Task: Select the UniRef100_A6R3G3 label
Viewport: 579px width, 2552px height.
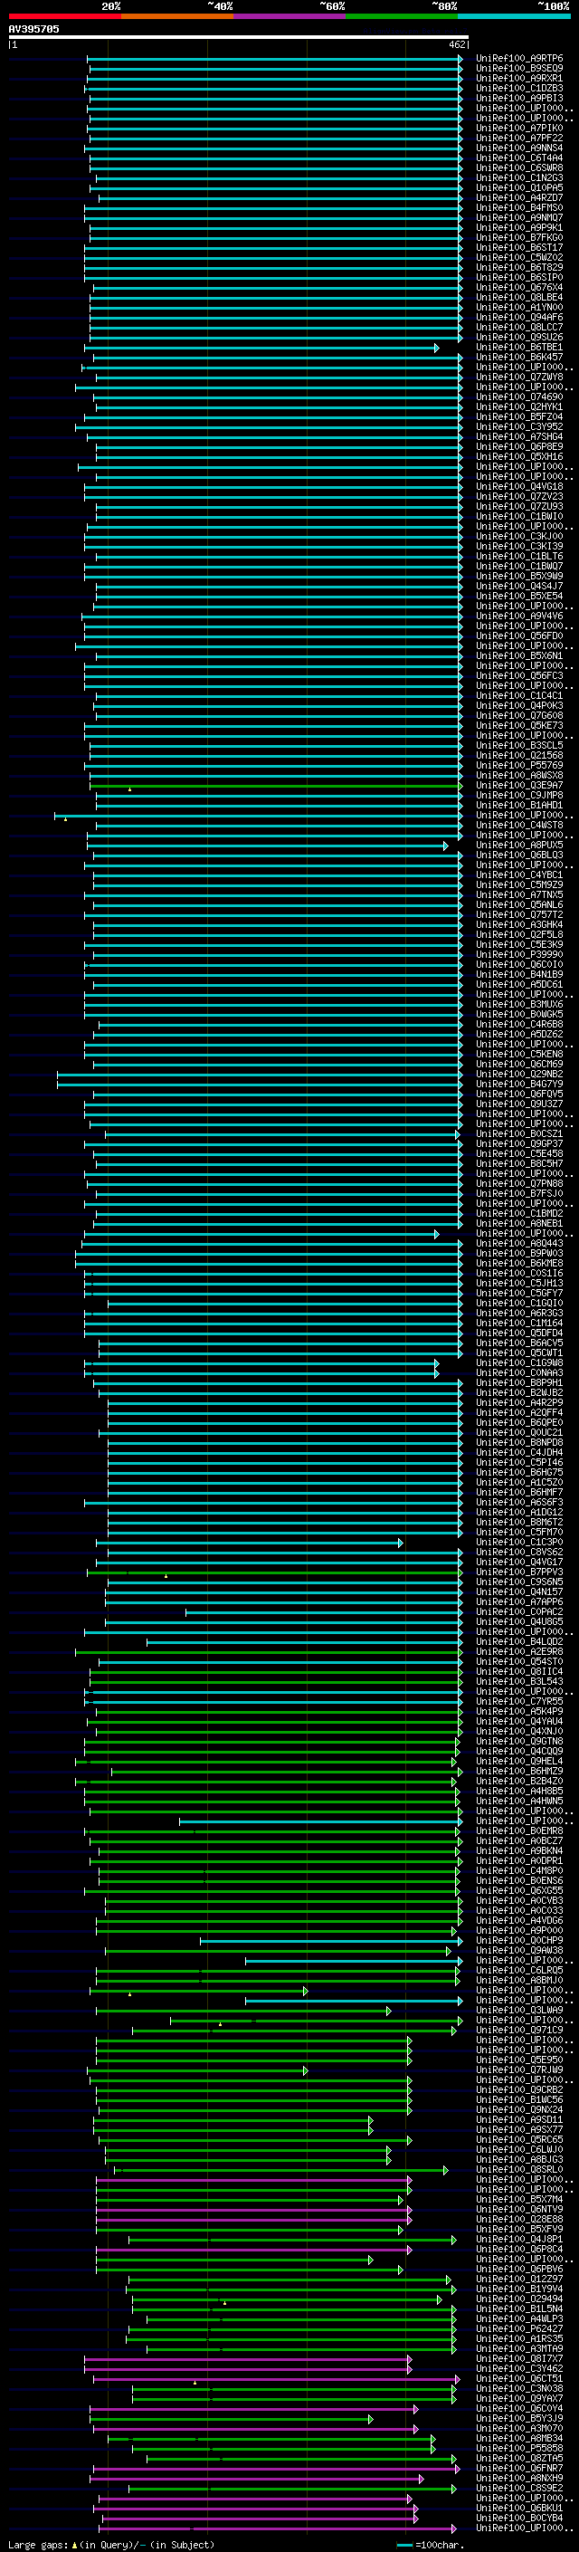Action: coord(519,1313)
